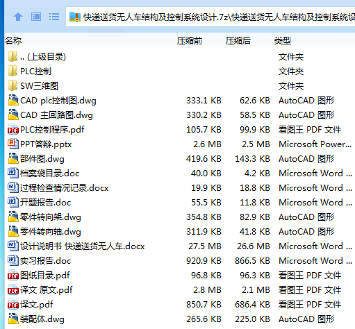Click 4.2 KB compressed size value
Screen dimensions: 355x329
coord(257,174)
